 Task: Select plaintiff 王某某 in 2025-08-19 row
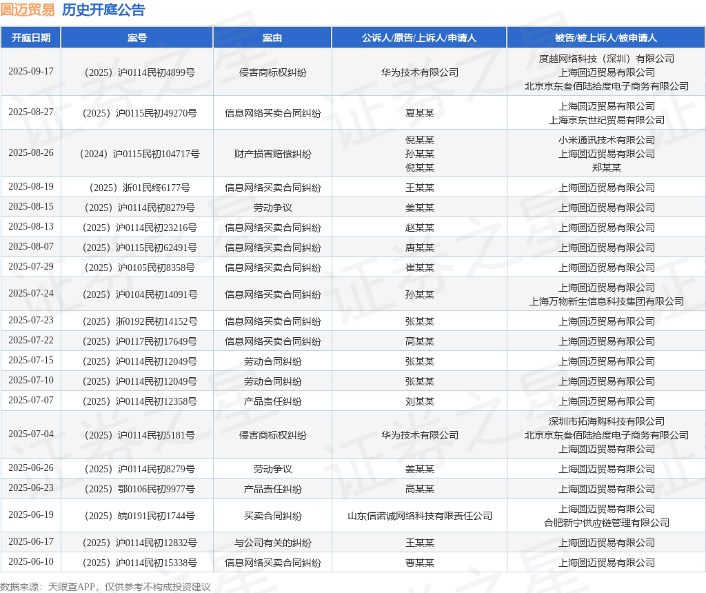[x=420, y=188]
